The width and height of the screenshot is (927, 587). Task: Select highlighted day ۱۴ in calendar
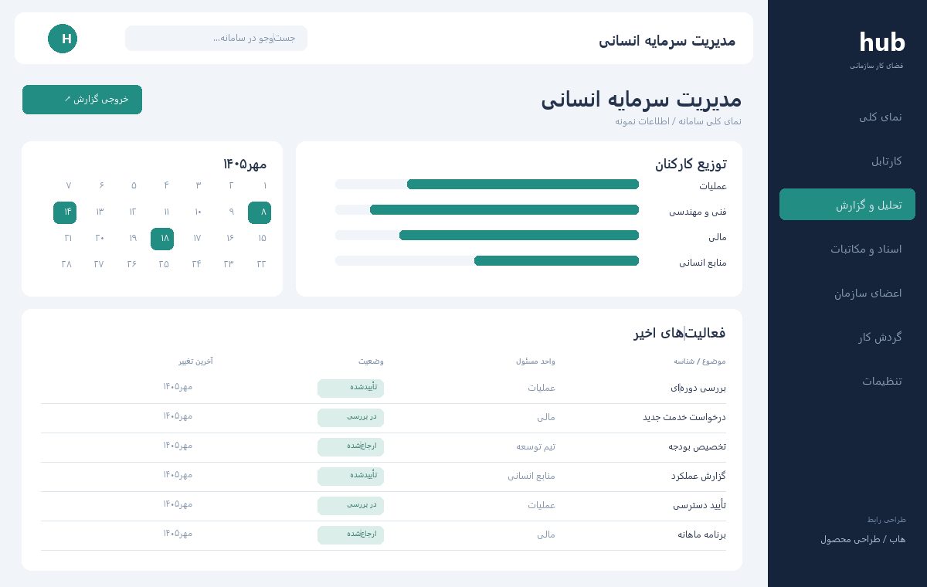[x=65, y=212]
